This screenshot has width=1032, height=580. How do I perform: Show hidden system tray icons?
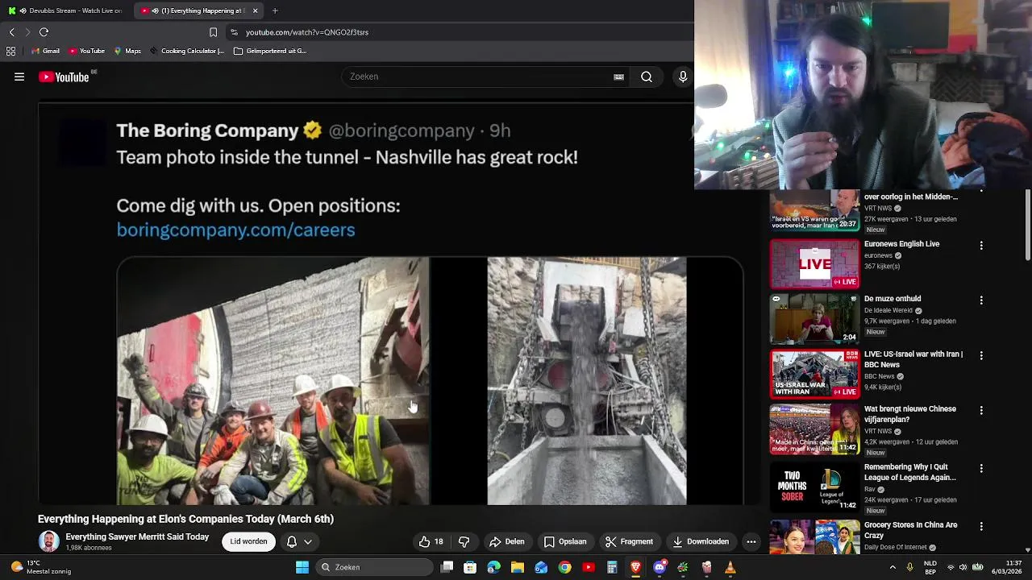click(x=893, y=567)
